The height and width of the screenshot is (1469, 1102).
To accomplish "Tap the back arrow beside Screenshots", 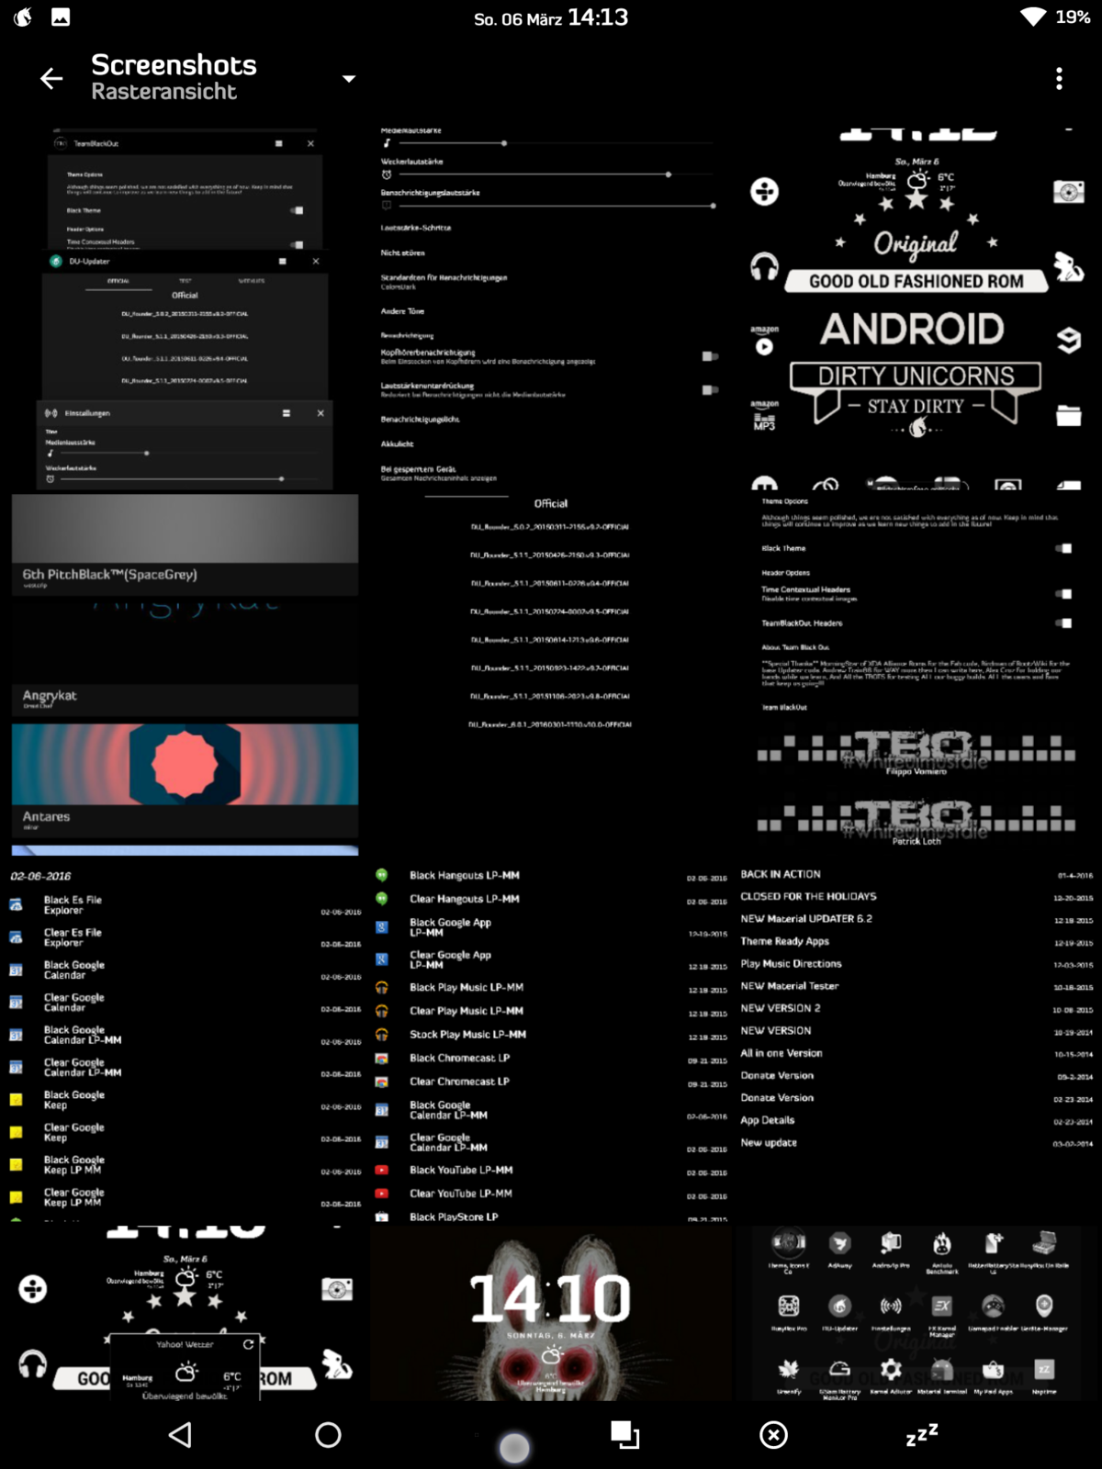I will tap(51, 79).
